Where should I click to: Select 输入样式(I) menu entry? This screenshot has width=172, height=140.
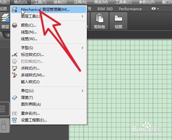click(49, 82)
